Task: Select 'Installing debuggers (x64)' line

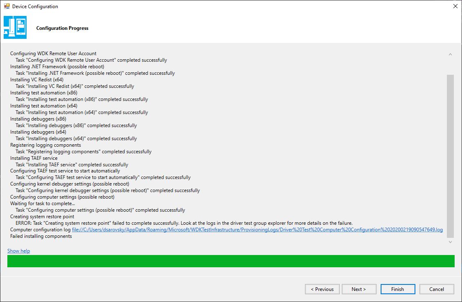Action: pyautogui.click(x=38, y=132)
